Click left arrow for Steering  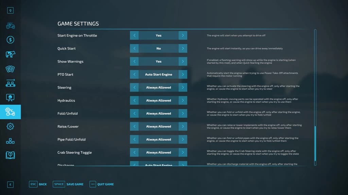134,87
